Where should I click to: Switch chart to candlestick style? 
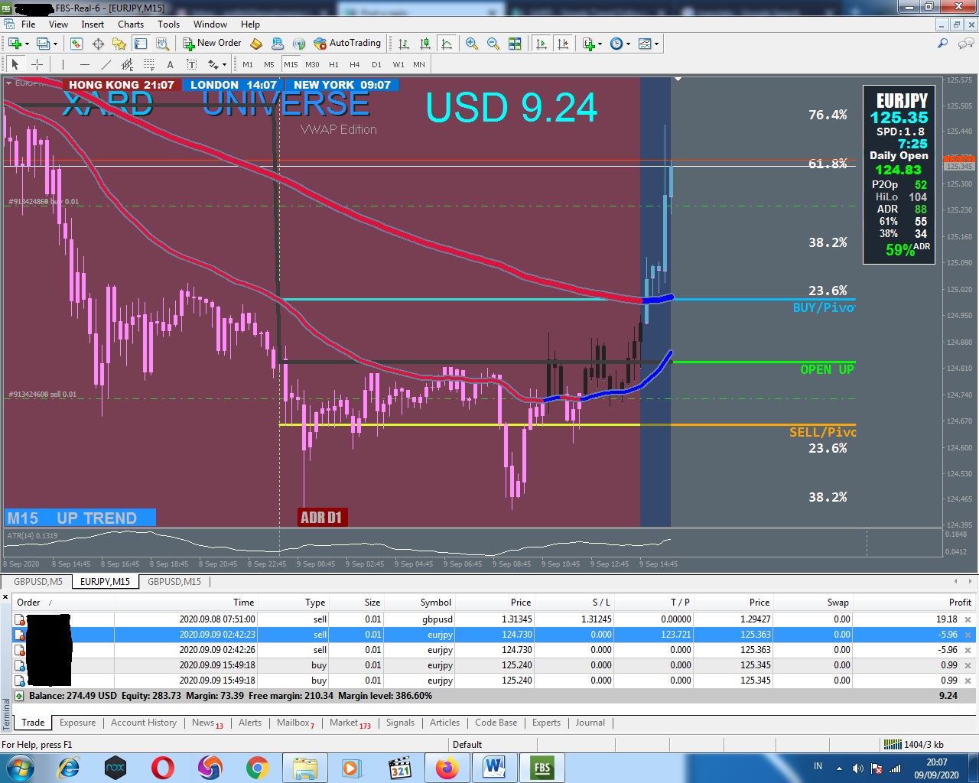[425, 44]
